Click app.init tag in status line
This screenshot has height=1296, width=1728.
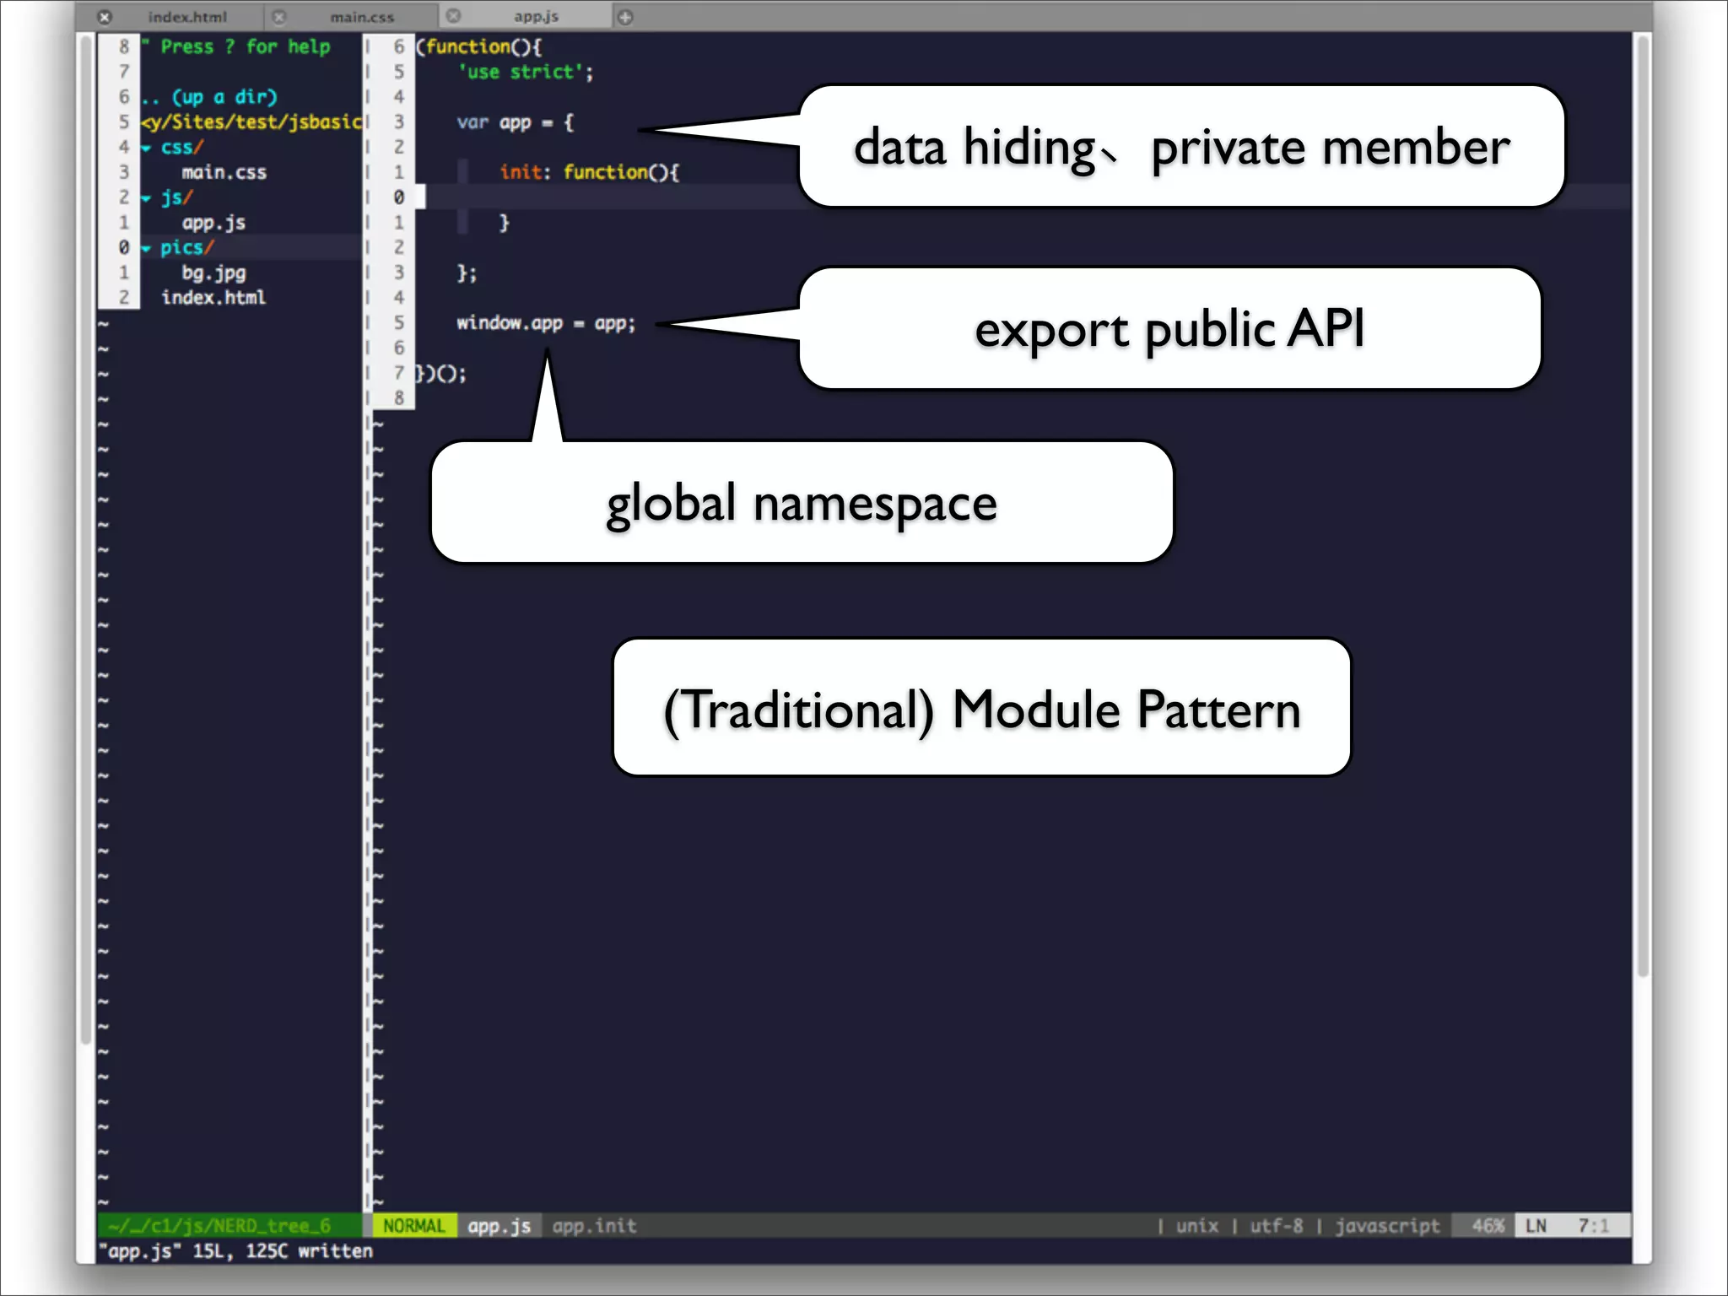click(594, 1226)
